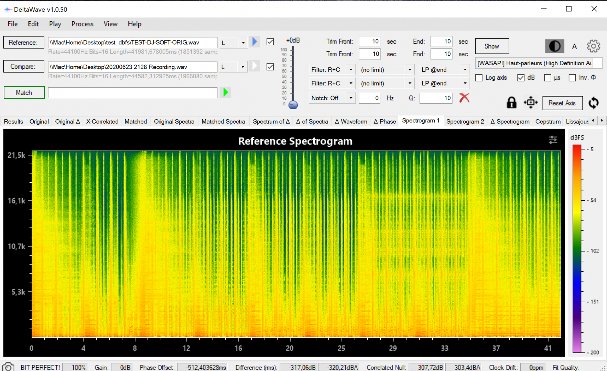Clear the notch filter with red X
The image size is (607, 371).
464,98
